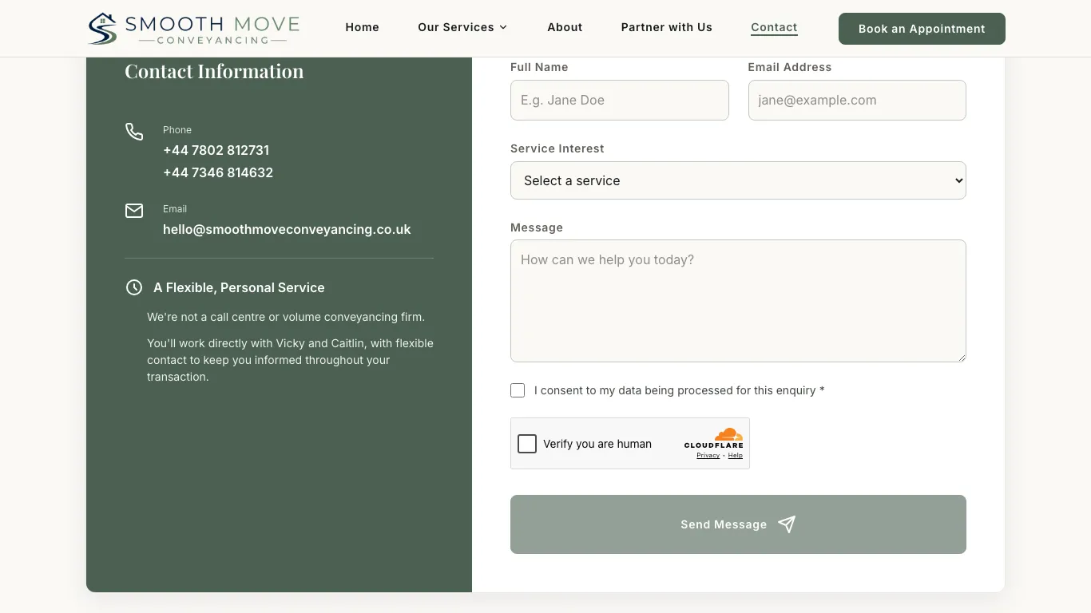The image size is (1091, 613).
Task: Submit with the Send Message button
Action: (738, 524)
